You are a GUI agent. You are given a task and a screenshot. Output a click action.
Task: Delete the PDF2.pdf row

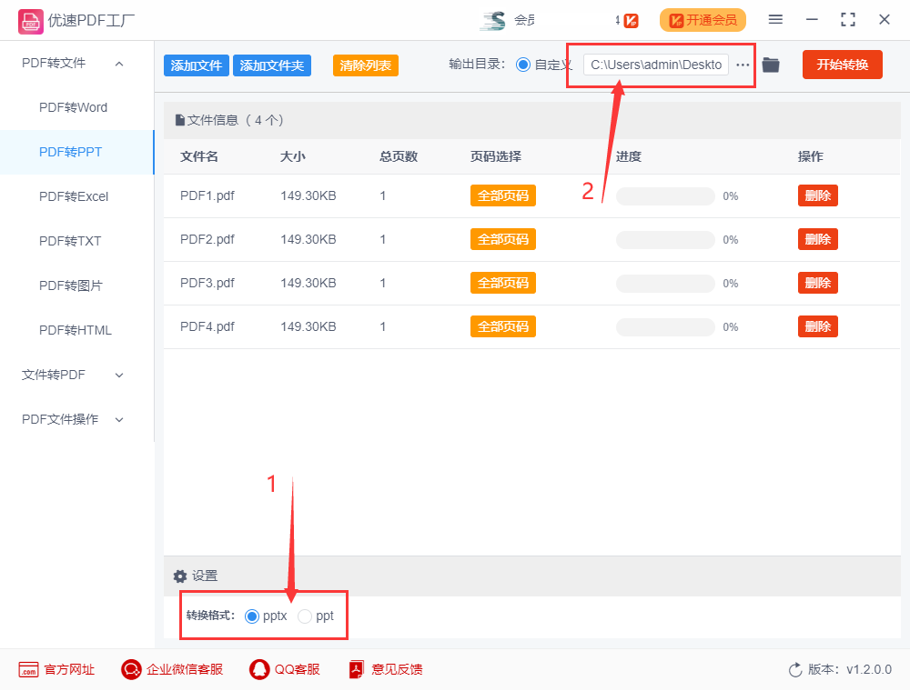(x=818, y=239)
